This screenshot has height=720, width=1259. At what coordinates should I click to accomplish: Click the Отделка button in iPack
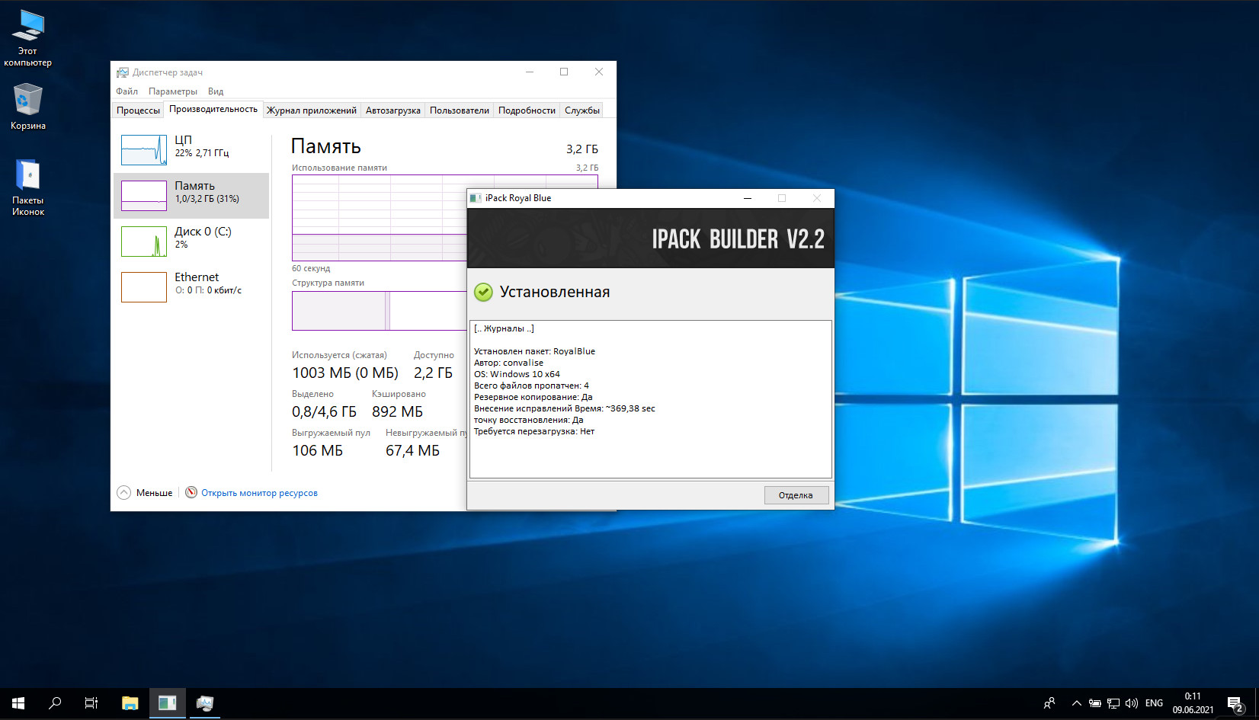pyautogui.click(x=796, y=495)
